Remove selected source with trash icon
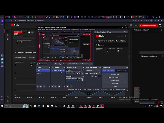 point(56,86)
